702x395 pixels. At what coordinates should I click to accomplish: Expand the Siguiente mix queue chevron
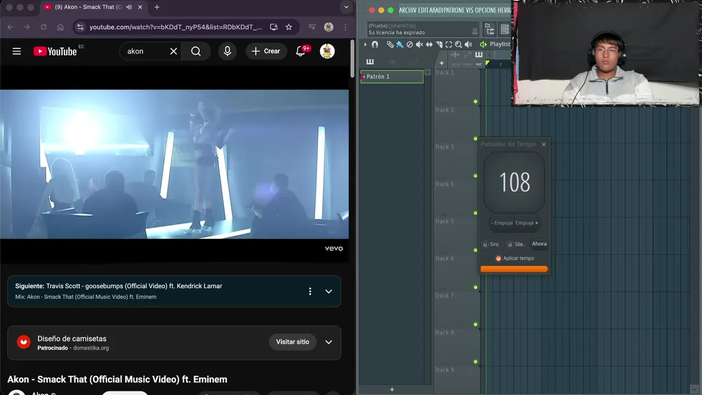pyautogui.click(x=329, y=291)
